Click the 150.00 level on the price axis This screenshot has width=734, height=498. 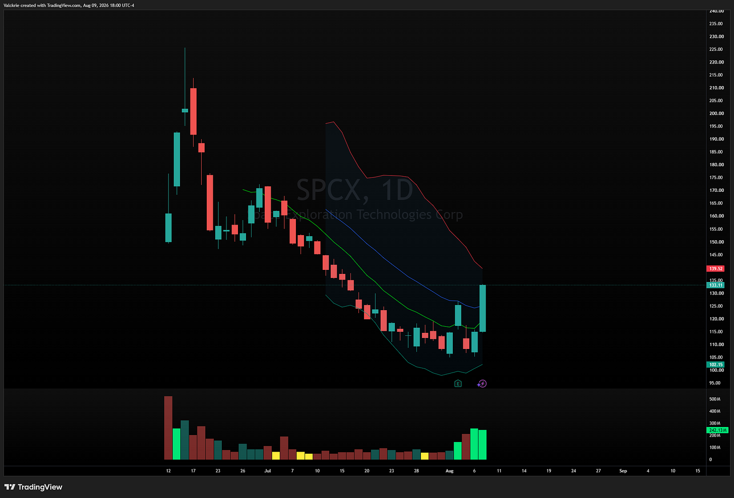point(716,242)
